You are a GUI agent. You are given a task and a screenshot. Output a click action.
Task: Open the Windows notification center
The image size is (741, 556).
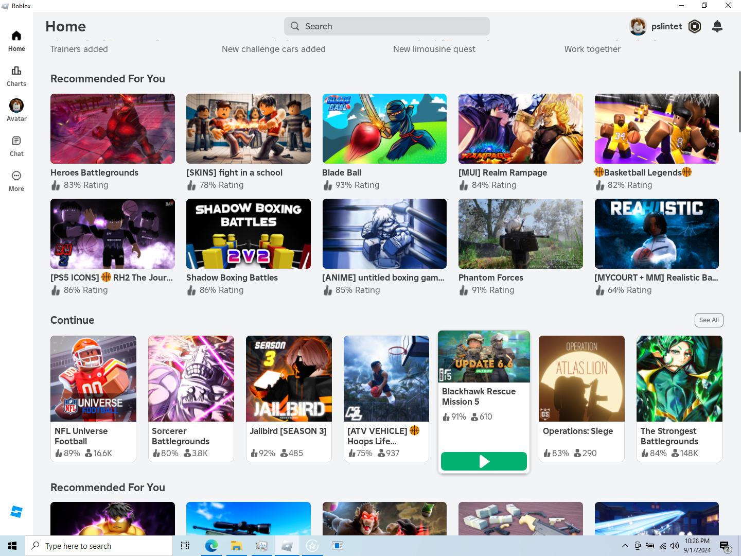tap(725, 546)
